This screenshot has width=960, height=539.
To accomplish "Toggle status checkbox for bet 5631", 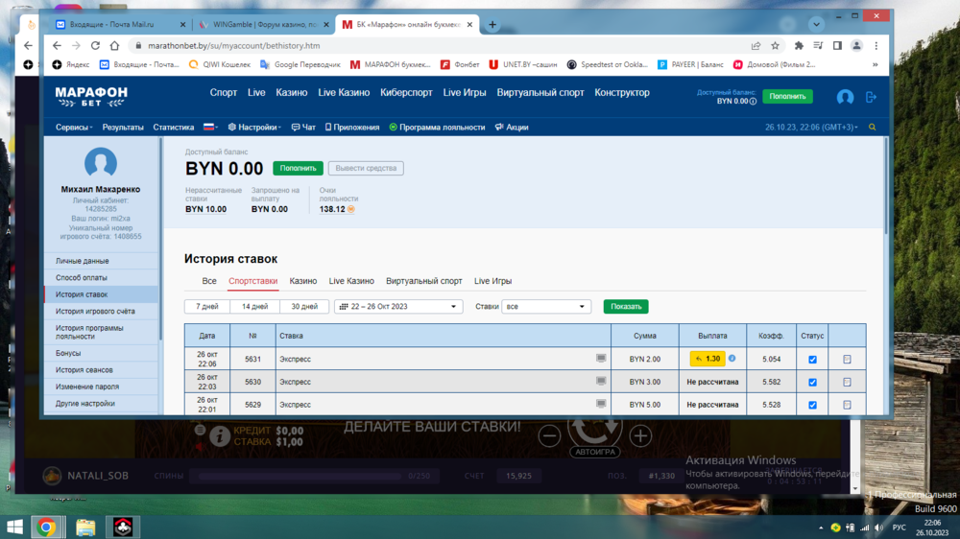I will [x=812, y=360].
